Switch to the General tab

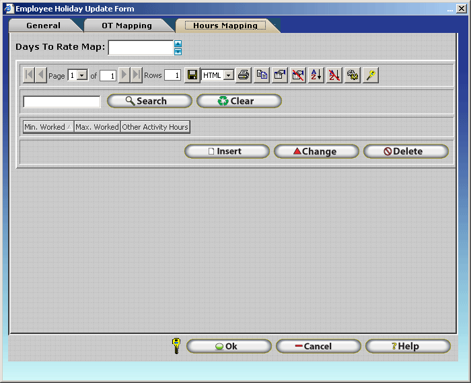point(43,26)
